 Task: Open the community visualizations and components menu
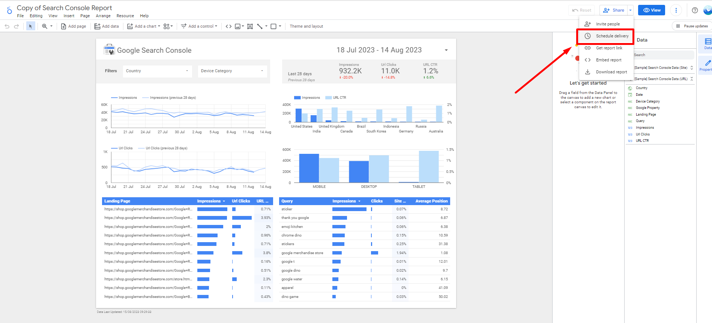coord(168,26)
